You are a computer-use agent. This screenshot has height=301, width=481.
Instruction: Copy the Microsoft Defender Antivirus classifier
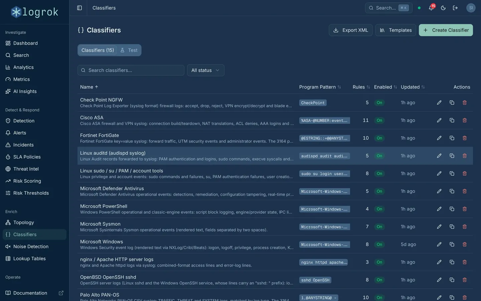coord(452,191)
